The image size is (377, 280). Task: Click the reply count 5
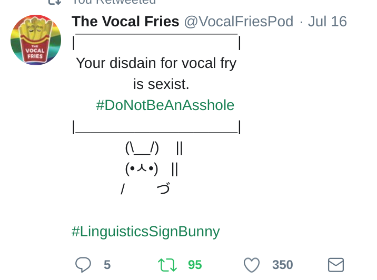(x=107, y=265)
